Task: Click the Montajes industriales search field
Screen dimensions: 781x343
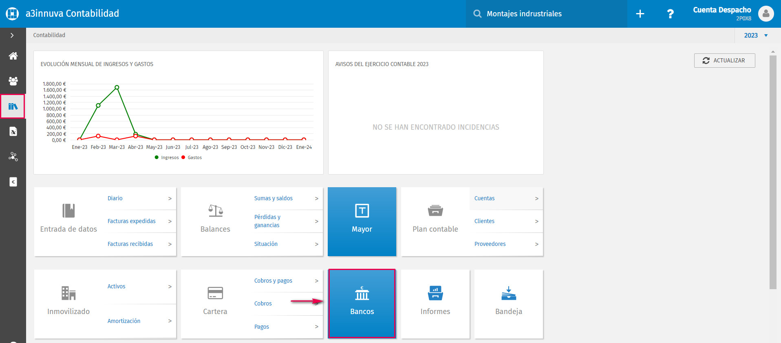Action: click(x=546, y=14)
